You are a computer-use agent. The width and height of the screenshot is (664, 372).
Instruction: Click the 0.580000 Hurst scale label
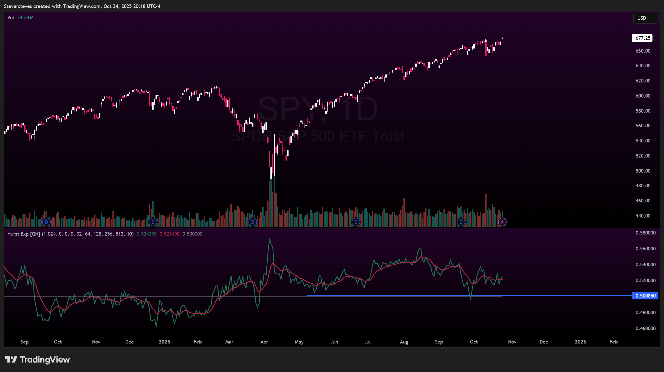point(646,233)
